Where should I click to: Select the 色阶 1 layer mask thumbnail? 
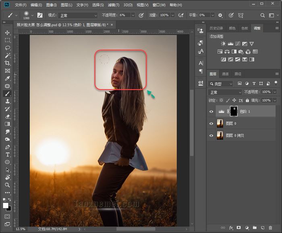234,111
